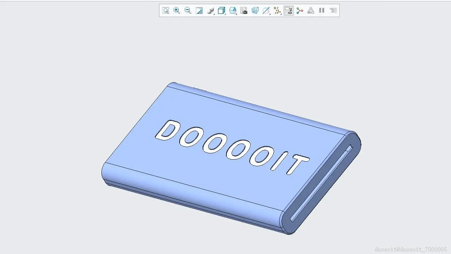Select the slot on the end face
This screenshot has height=254, width=451.
321,183
